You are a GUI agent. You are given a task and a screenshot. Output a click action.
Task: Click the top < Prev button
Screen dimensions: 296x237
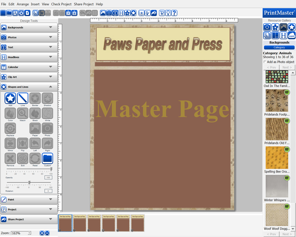(x=271, y=67)
